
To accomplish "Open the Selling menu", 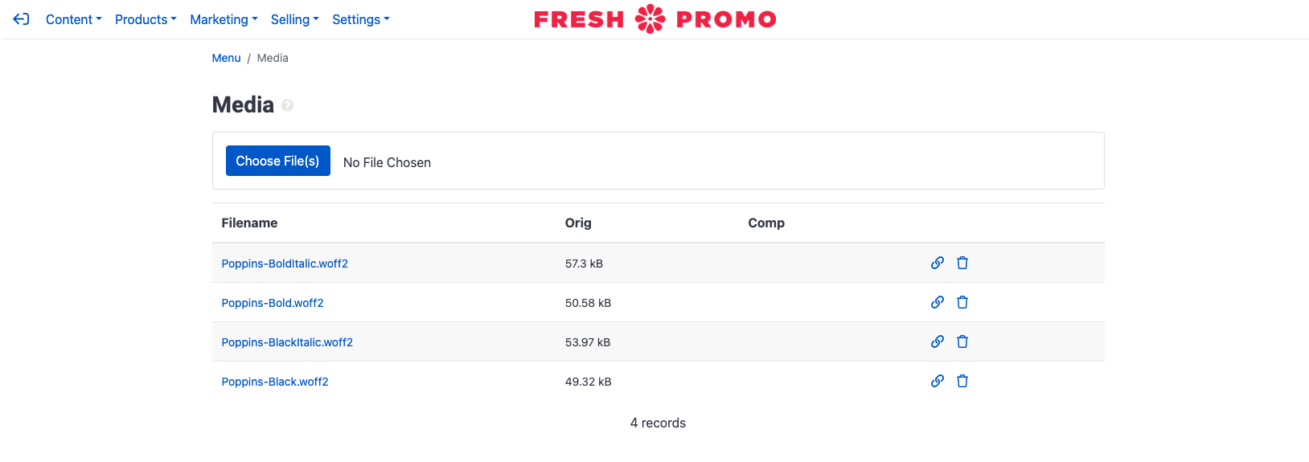I will click(294, 19).
